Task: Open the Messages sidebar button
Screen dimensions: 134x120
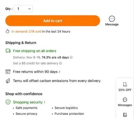Action: point(125,102)
